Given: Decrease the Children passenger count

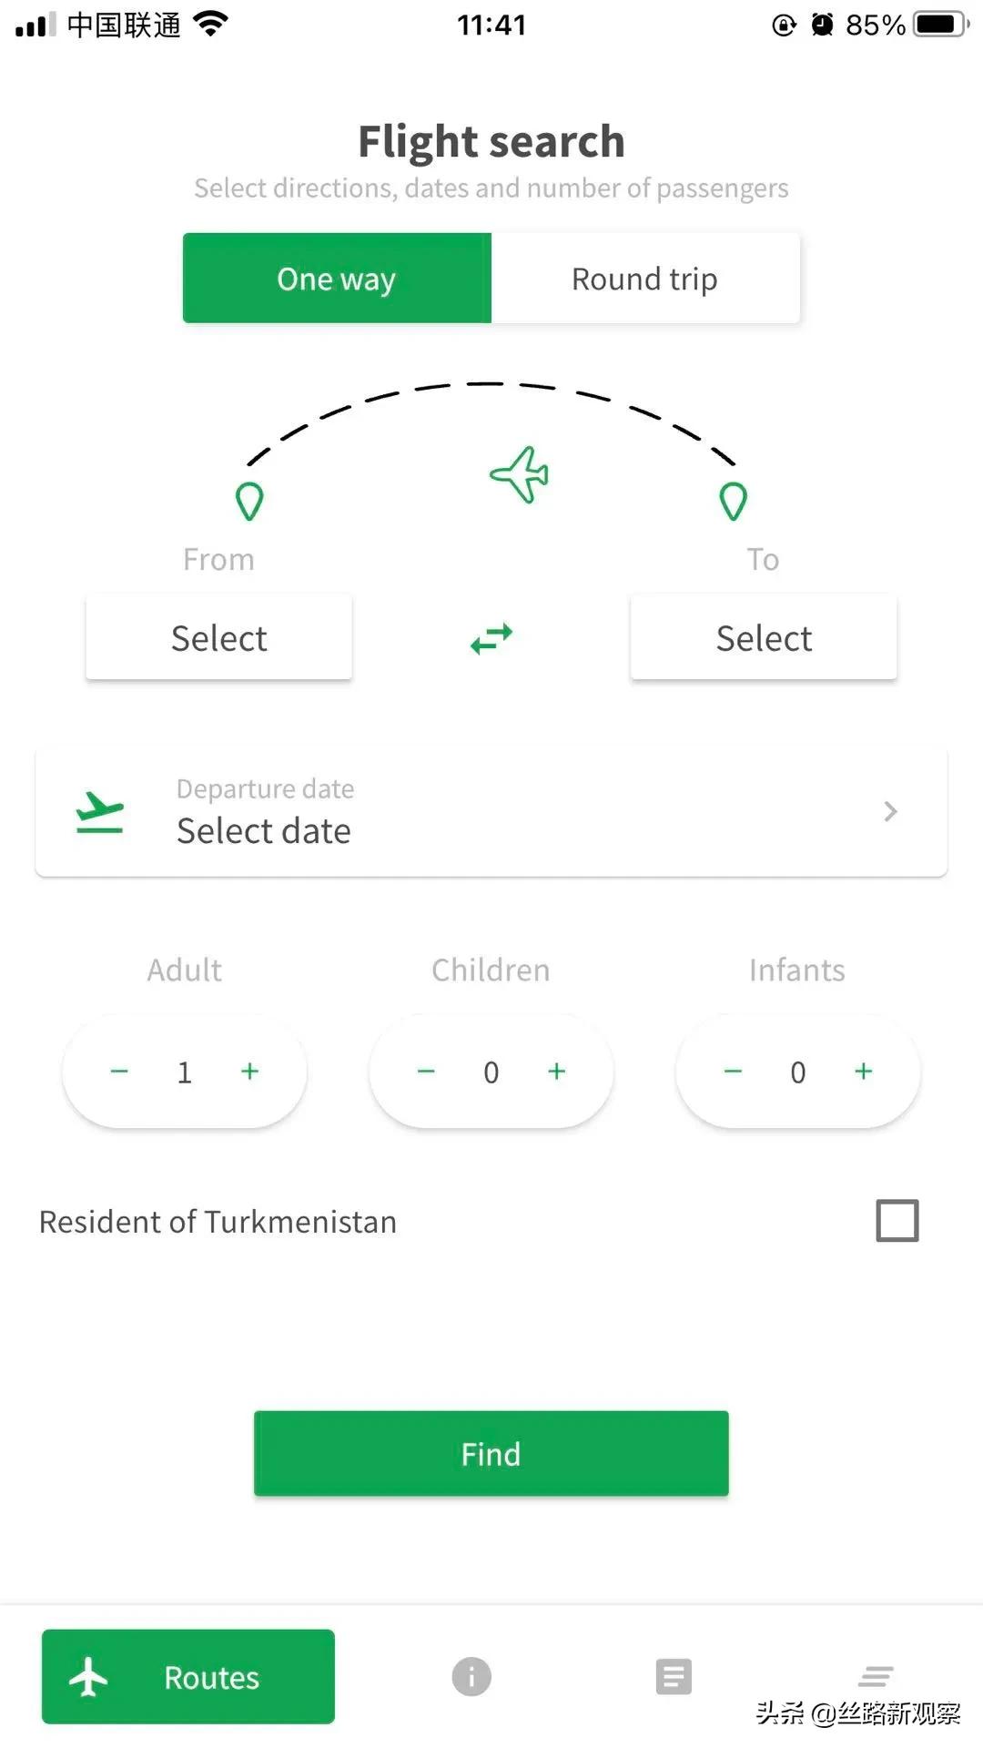Looking at the screenshot, I should click(x=426, y=1072).
